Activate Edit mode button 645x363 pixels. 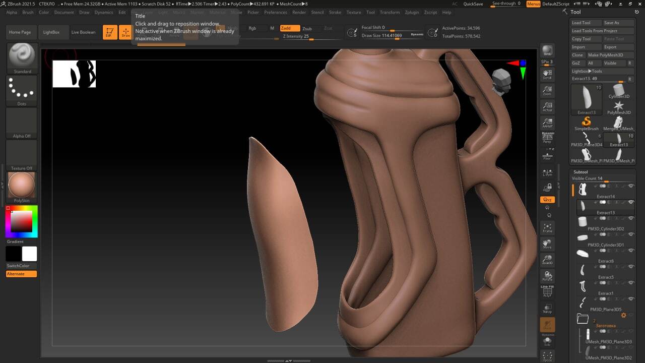point(110,32)
